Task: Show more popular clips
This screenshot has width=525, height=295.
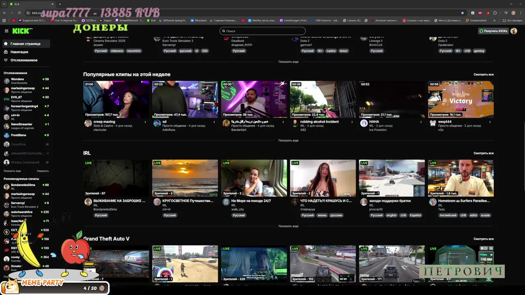Action: pyautogui.click(x=288, y=141)
